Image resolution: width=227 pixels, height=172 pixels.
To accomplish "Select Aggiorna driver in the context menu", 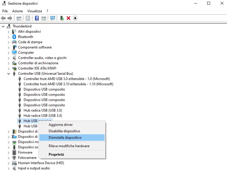I will 61,125.
